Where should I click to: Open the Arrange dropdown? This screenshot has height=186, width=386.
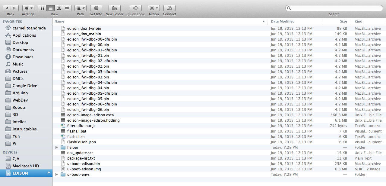28,8
